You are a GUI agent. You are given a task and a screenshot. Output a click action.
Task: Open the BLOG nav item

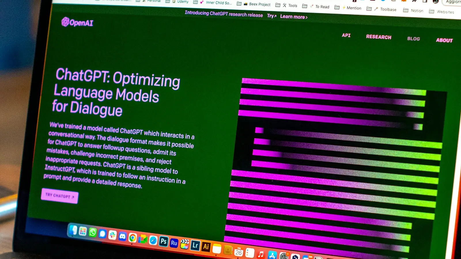point(413,39)
